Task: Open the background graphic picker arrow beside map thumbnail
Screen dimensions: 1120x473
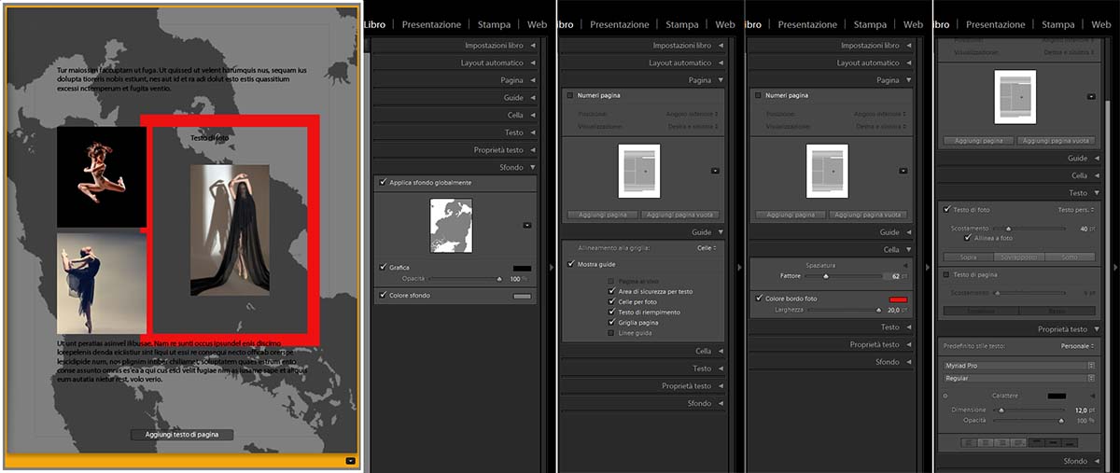Action: tap(527, 225)
